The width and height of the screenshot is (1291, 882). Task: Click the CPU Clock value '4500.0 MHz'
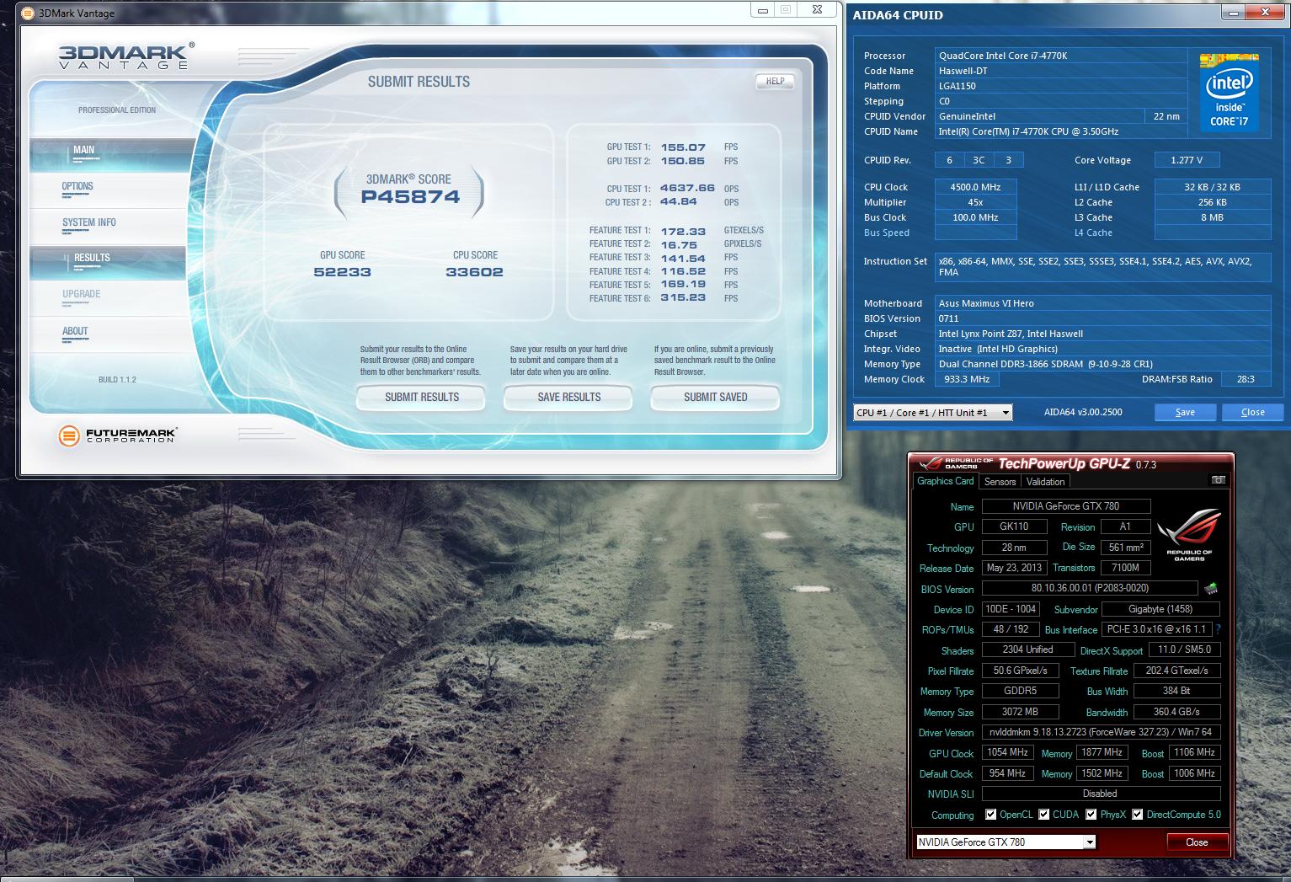975,187
